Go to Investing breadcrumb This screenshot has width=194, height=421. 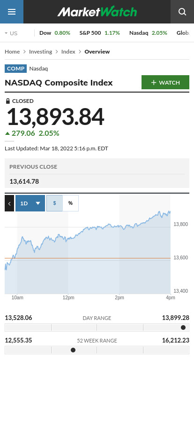click(40, 52)
